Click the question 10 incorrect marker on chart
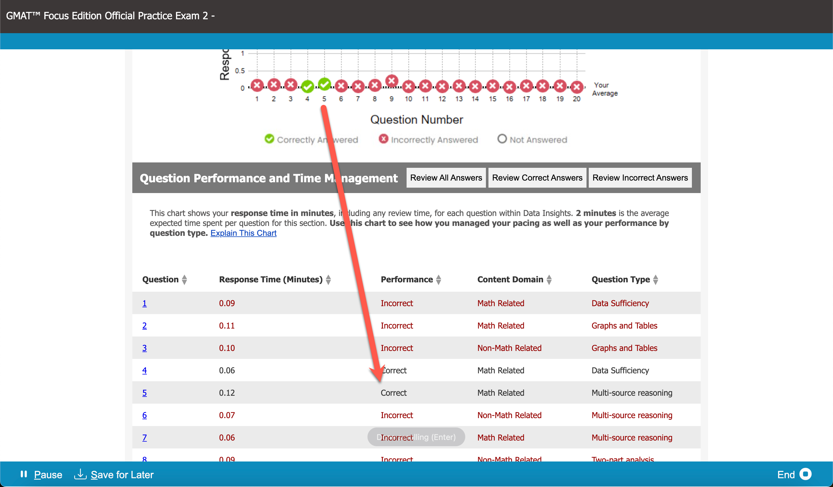 tap(409, 87)
